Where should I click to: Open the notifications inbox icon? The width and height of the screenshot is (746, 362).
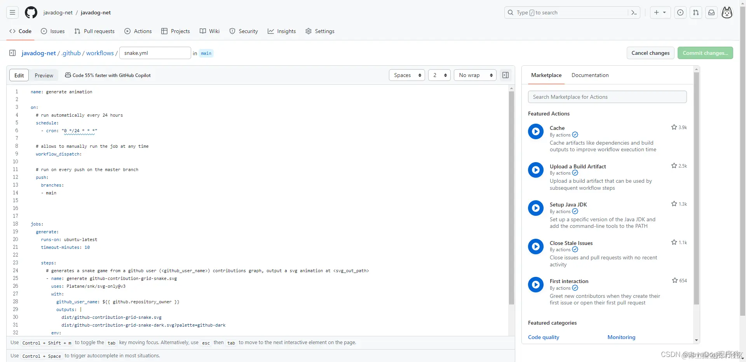click(711, 12)
